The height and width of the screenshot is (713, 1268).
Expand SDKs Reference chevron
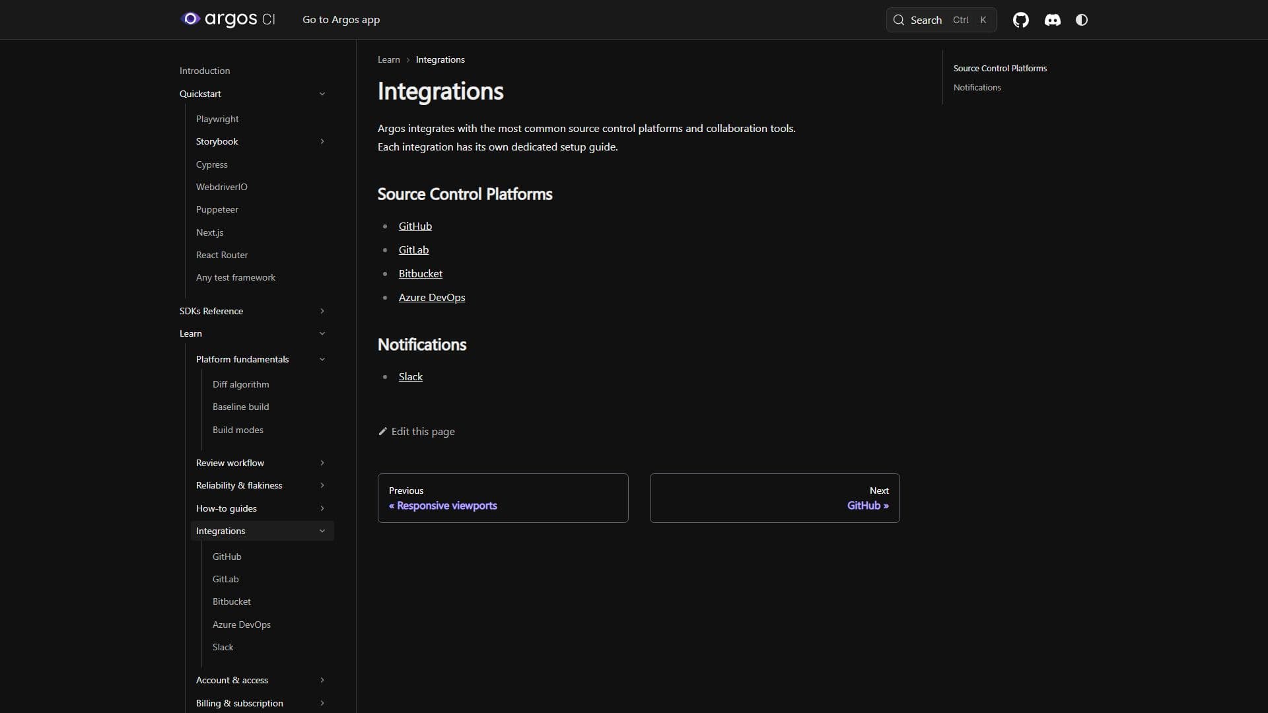point(322,311)
